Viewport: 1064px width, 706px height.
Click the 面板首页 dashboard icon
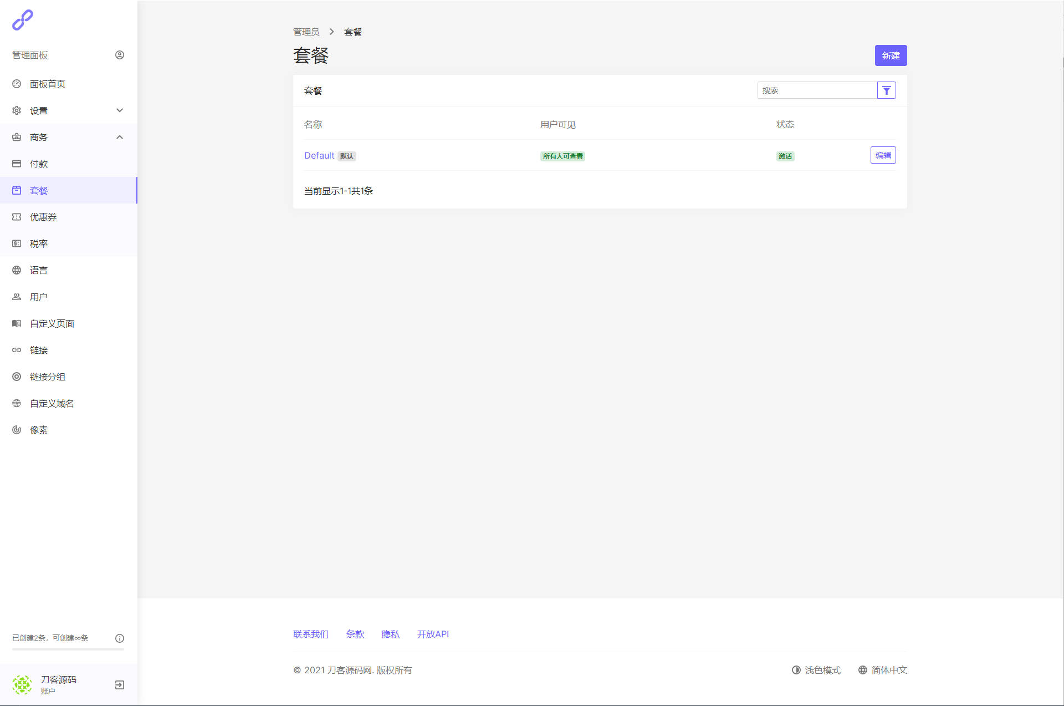pos(17,84)
